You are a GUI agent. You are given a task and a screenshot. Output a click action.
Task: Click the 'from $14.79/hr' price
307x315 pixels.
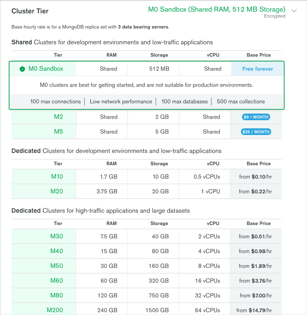[x=254, y=310]
